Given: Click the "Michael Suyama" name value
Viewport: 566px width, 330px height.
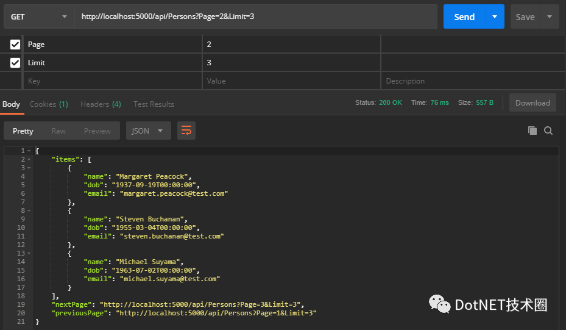Looking at the screenshot, I should pyautogui.click(x=147, y=262).
